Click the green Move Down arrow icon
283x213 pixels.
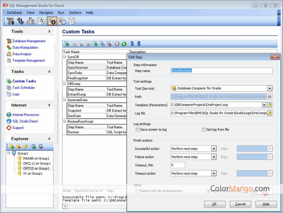point(124,44)
